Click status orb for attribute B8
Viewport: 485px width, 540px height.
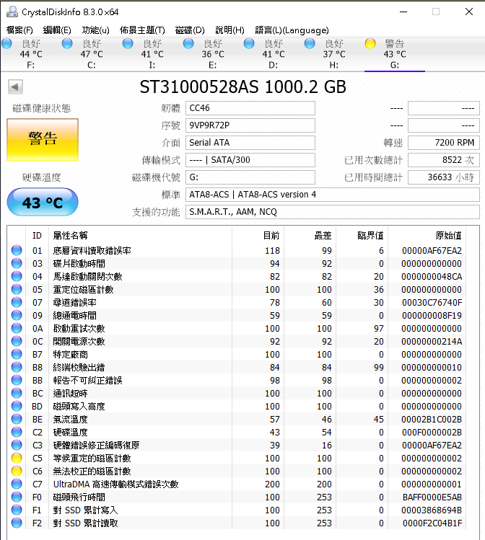17,367
